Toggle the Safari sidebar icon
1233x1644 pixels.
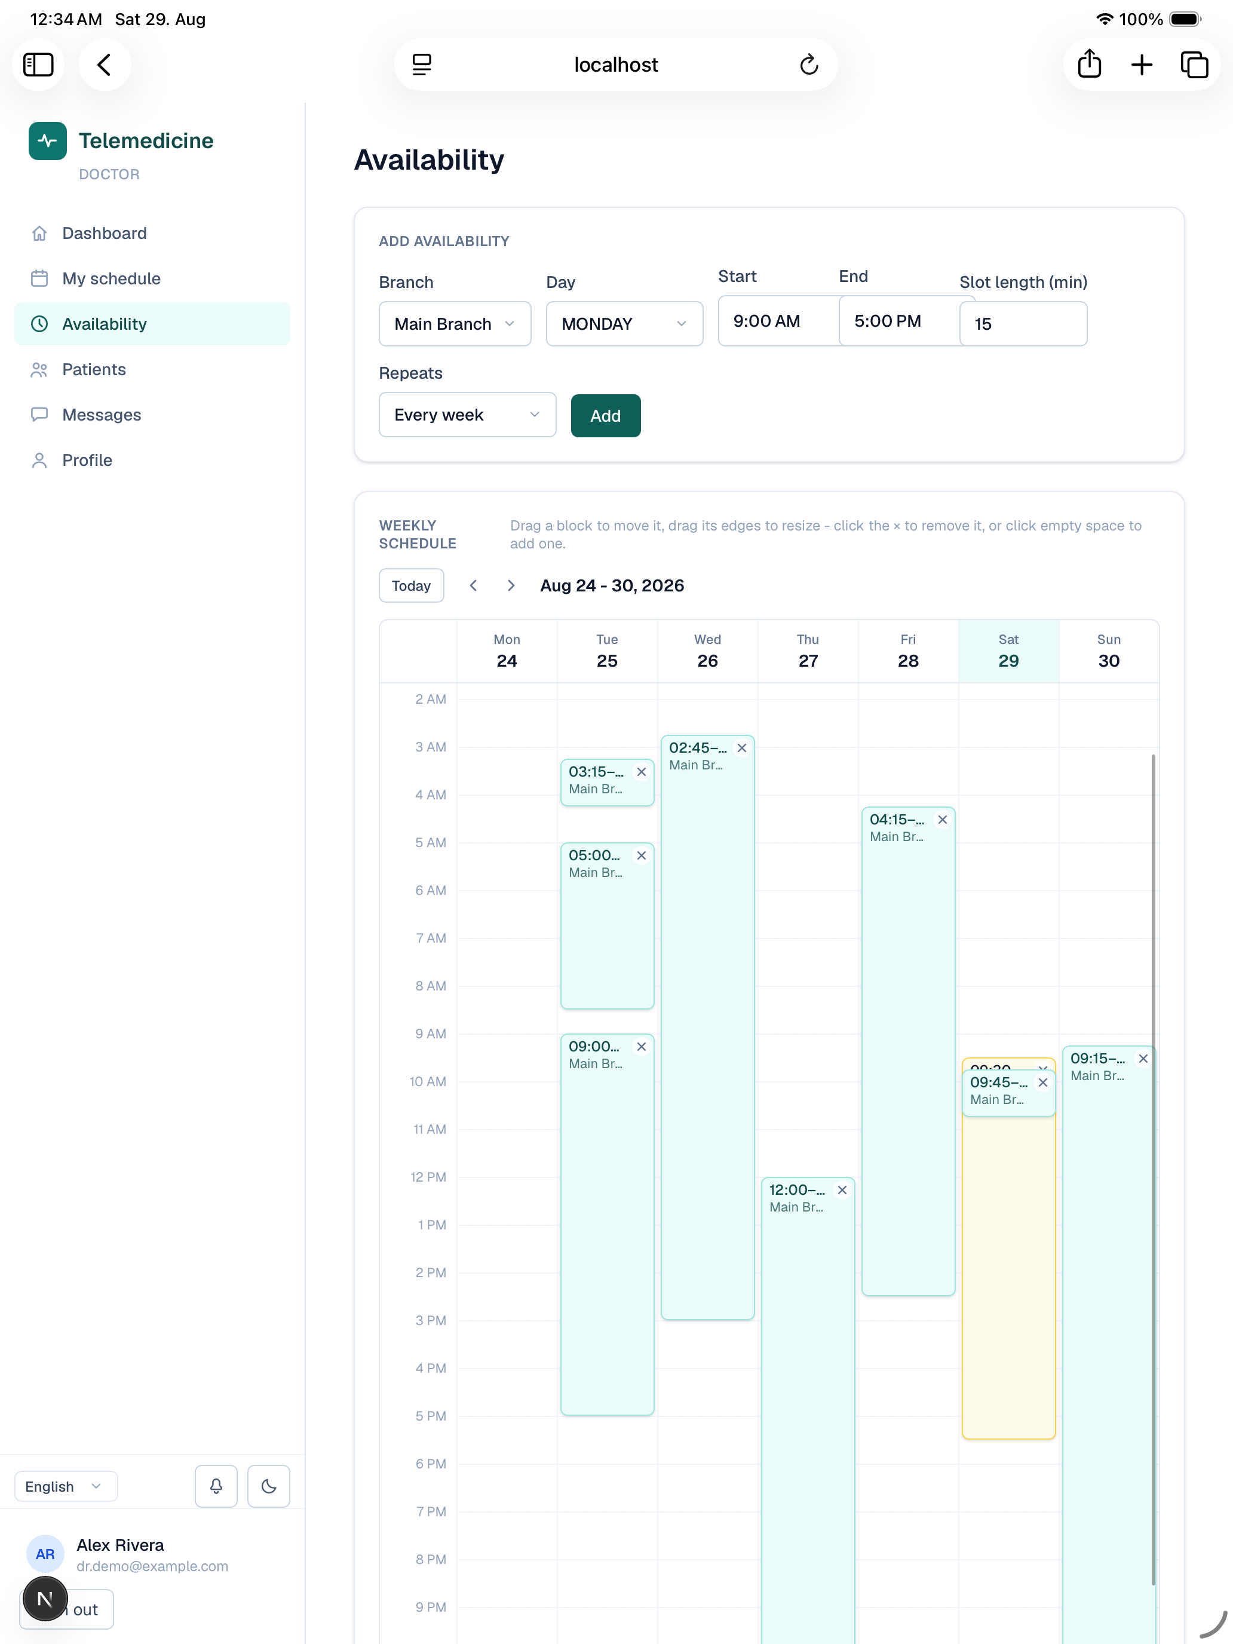[38, 65]
